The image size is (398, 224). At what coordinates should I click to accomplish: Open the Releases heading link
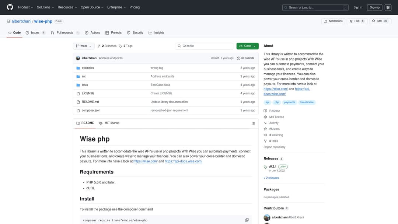(x=271, y=158)
